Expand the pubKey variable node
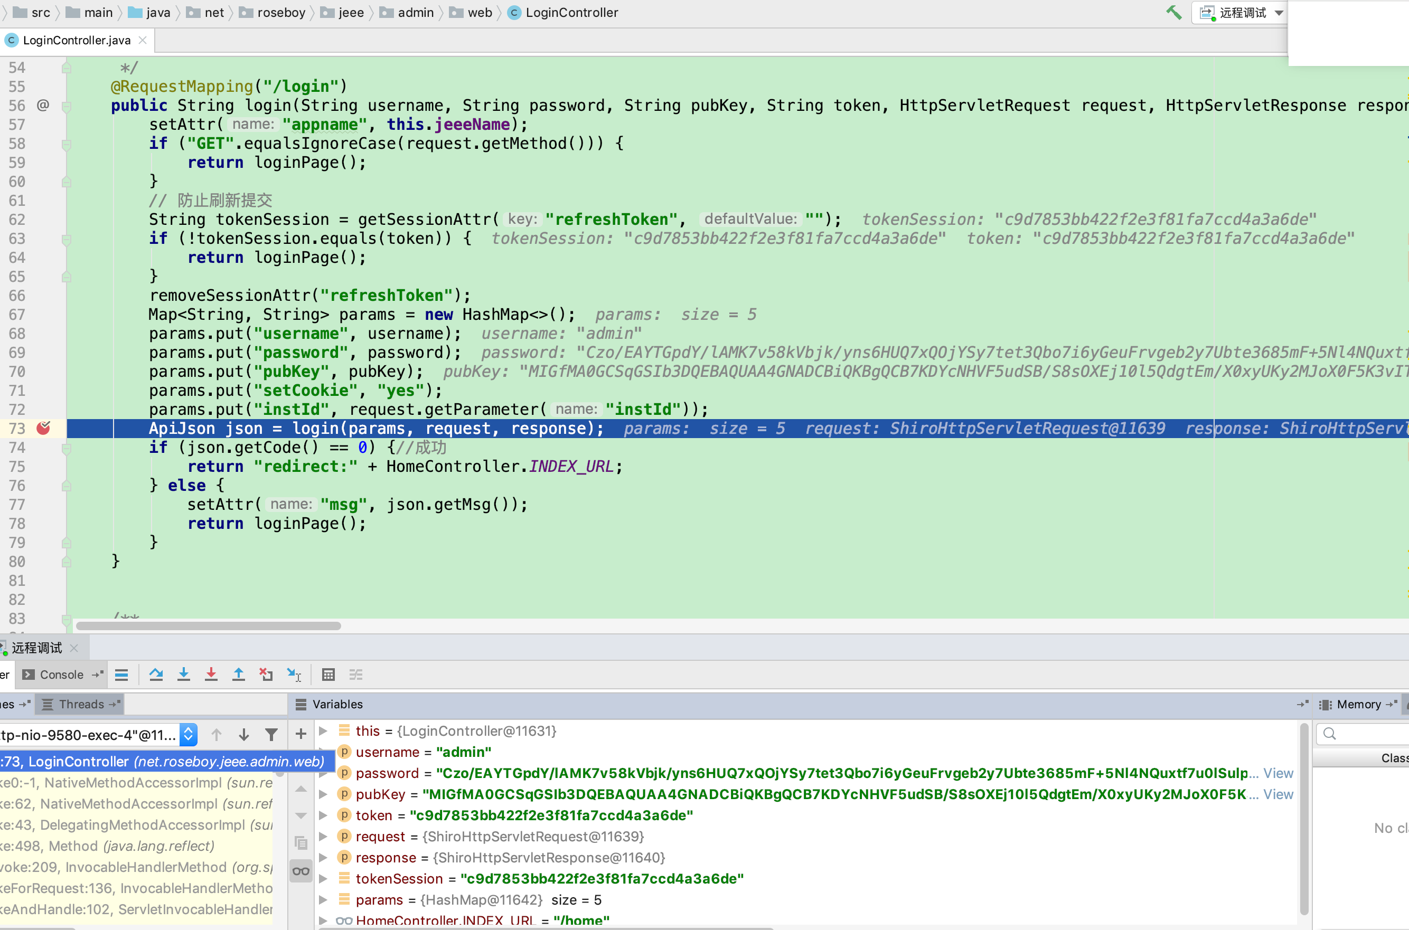Image resolution: width=1409 pixels, height=930 pixels. click(x=323, y=794)
